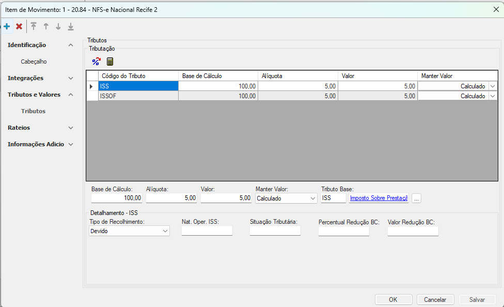Close the Item de Movimento window
This screenshot has width=504, height=307.
(x=496, y=10)
